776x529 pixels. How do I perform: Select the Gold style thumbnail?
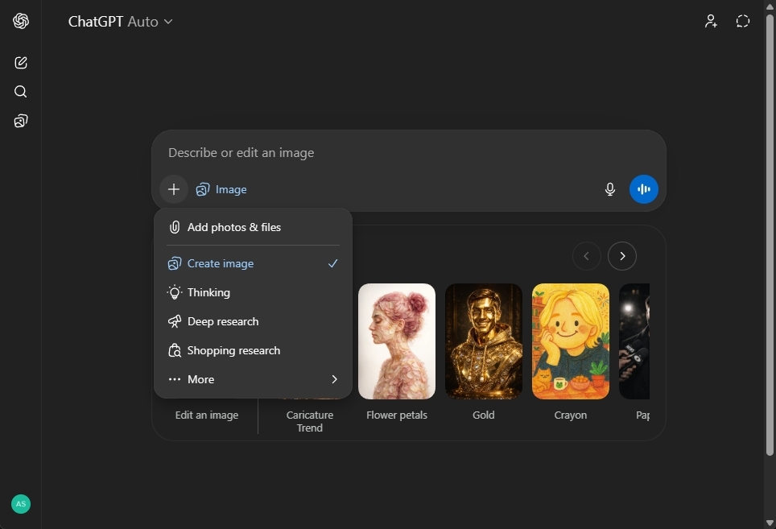(483, 341)
